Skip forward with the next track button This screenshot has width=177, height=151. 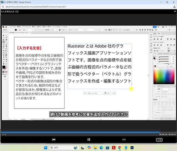(124, 140)
